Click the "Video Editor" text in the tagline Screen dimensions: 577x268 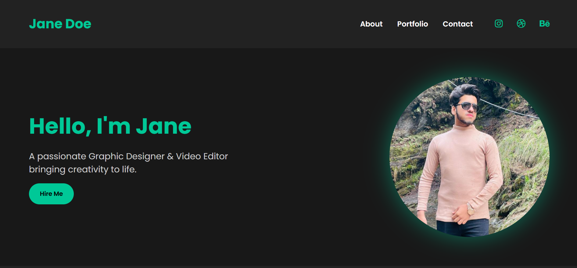click(202, 156)
